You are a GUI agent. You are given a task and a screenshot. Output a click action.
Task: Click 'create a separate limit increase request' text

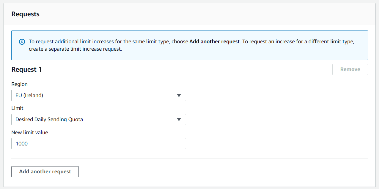(x=75, y=49)
